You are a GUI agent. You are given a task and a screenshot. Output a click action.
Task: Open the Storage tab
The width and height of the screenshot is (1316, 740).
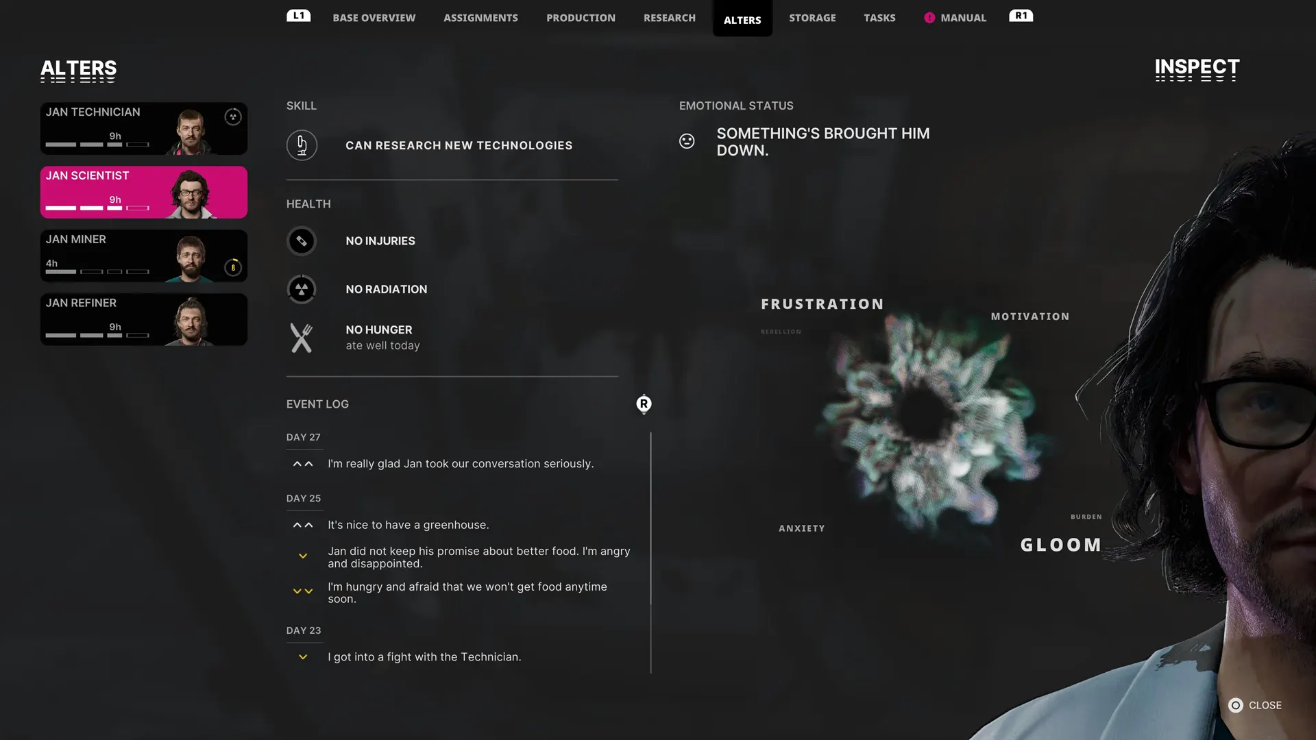click(x=812, y=18)
